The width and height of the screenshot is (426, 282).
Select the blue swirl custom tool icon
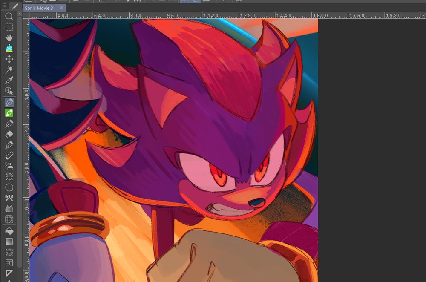click(9, 49)
